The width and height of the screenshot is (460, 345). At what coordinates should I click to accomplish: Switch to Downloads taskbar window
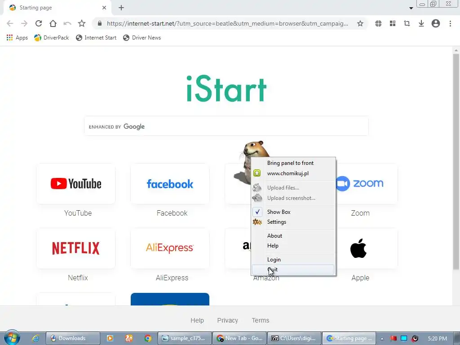click(73, 338)
